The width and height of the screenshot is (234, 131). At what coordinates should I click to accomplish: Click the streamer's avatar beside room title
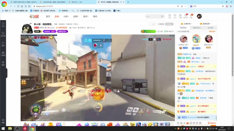[27, 28]
